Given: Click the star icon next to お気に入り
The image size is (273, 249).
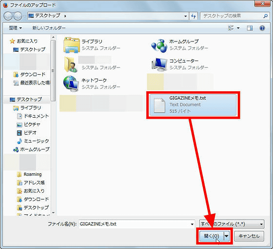Looking at the screenshot, I should tap(12, 41).
